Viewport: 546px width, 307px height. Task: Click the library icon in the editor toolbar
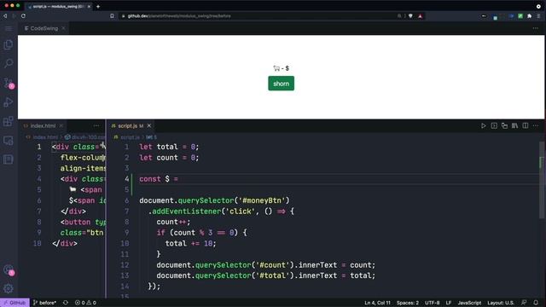(514, 125)
